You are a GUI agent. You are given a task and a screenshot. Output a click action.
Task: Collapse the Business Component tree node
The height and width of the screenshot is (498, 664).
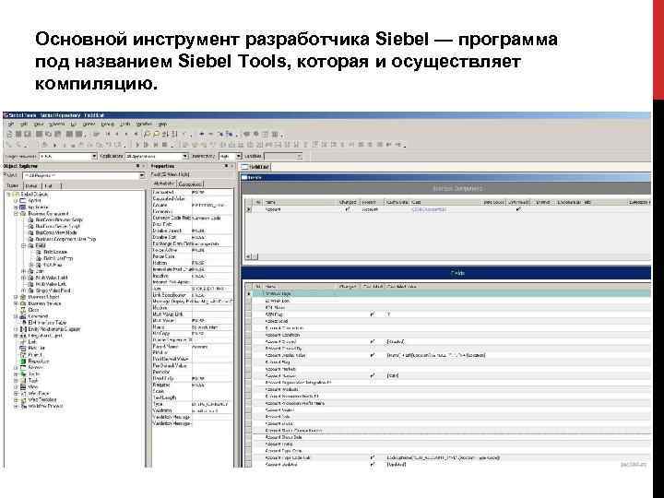[17, 214]
